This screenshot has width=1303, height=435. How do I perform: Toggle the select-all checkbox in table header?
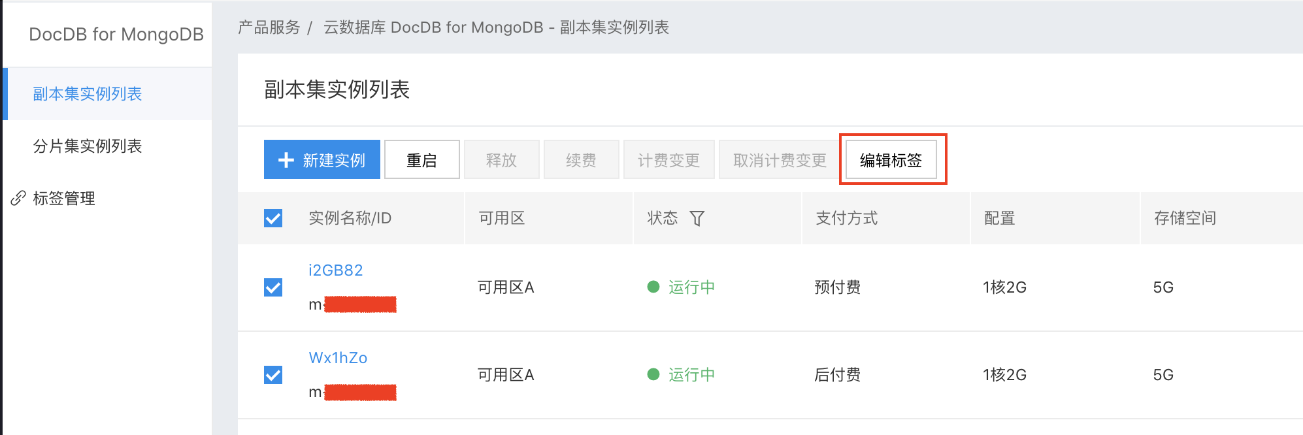click(273, 218)
